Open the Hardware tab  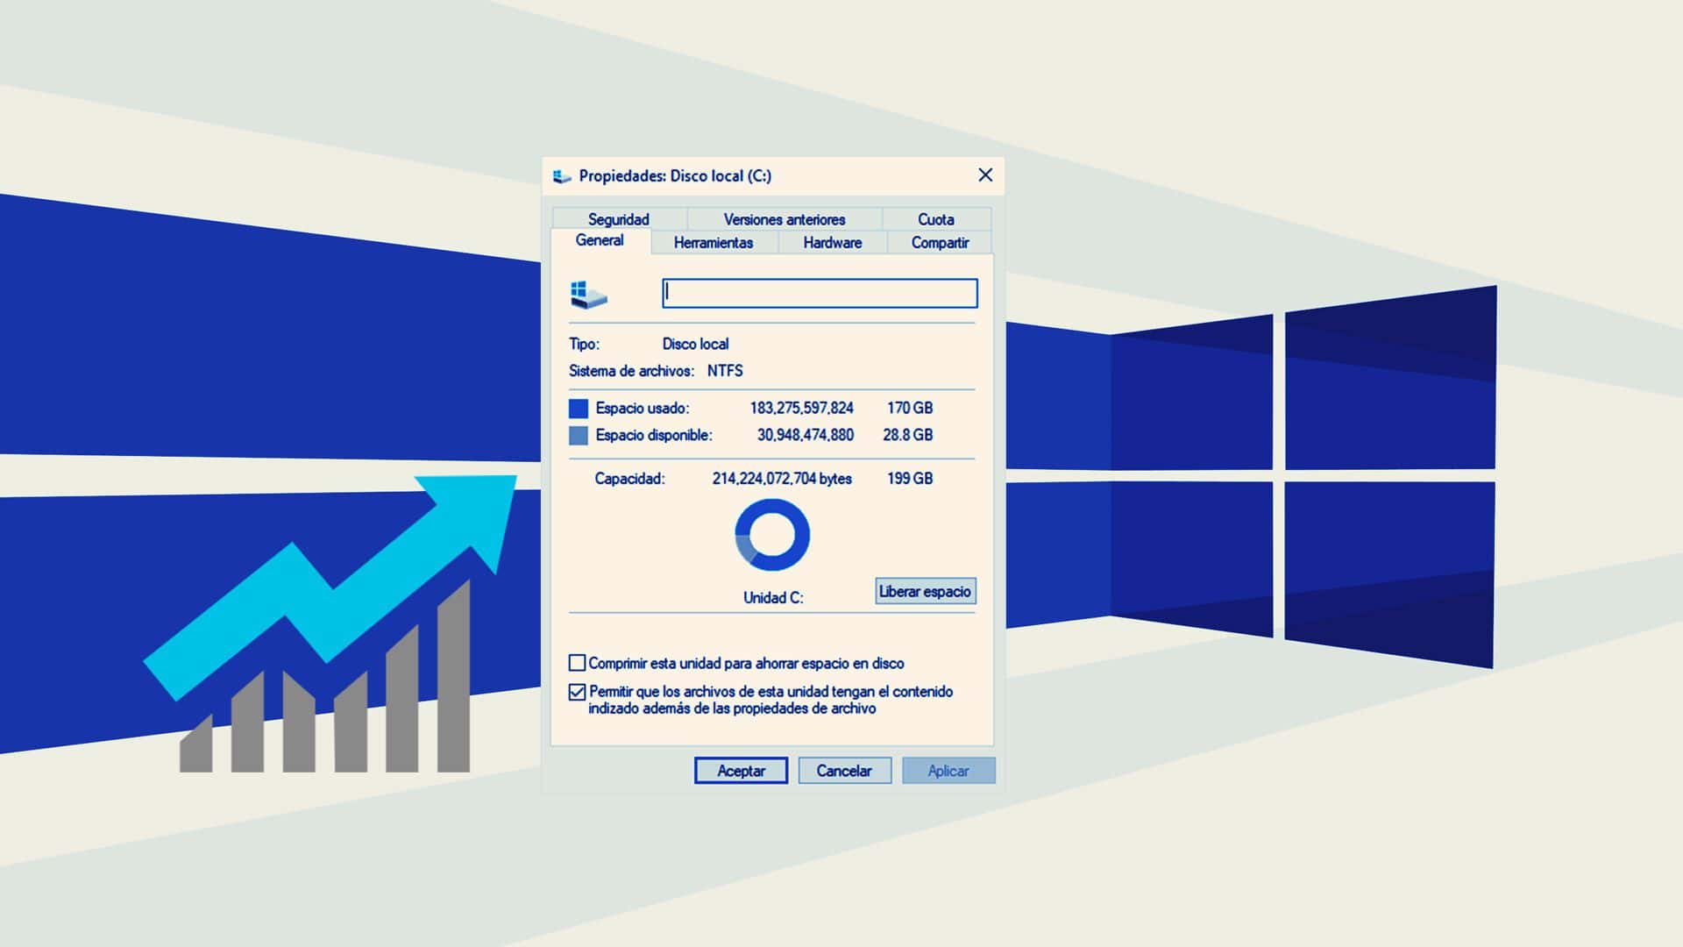pyautogui.click(x=830, y=243)
